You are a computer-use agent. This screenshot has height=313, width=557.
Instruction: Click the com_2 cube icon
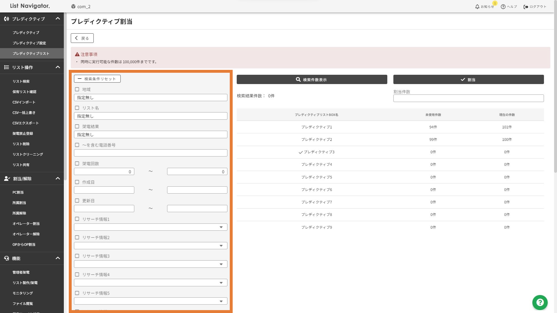click(x=73, y=6)
